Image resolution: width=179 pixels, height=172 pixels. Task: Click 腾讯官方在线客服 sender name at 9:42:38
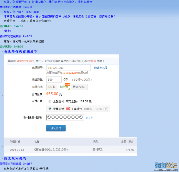pyautogui.click(x=10, y=7)
